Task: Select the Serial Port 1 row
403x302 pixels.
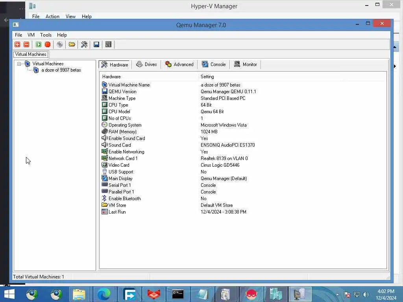Action: 242,185
